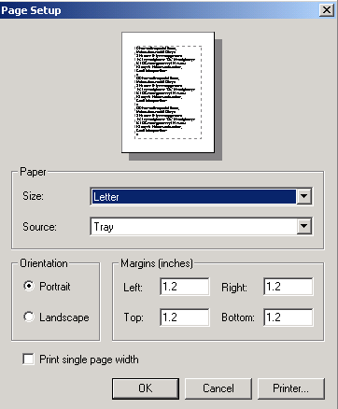Open the paper Size dropdown arrow
338x409 pixels.
tap(303, 196)
